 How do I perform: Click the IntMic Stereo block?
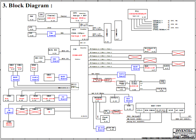pos(121,83)
